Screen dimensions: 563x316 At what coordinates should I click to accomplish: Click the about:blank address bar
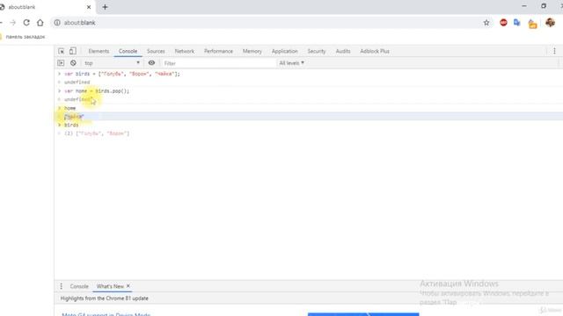tap(266, 23)
